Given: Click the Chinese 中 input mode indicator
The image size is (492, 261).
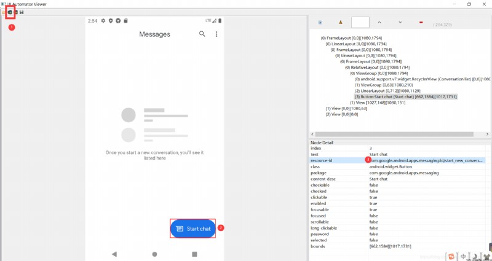Looking at the screenshot, I should tap(464, 256).
